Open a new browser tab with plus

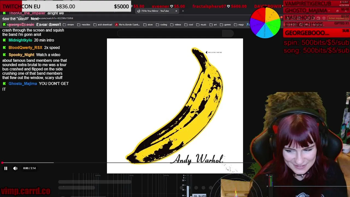(183, 11)
